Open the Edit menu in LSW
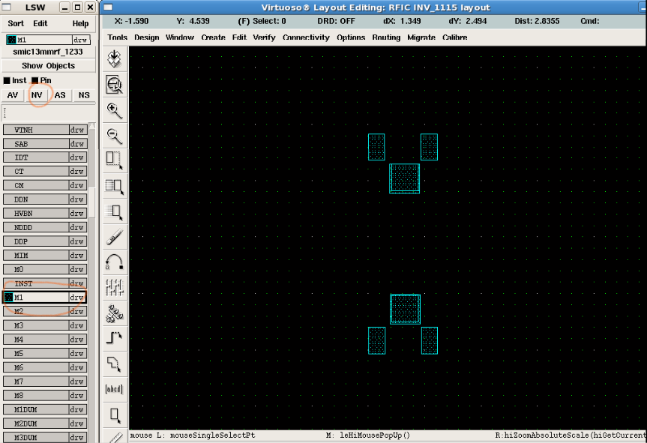 pyautogui.click(x=40, y=23)
